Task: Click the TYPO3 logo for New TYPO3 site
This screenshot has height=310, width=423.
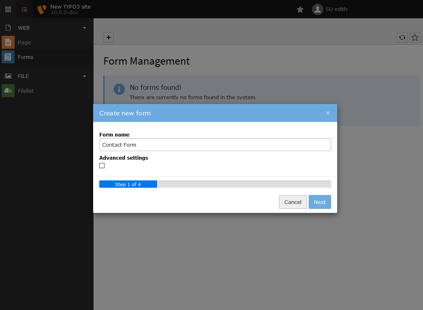Action: tap(41, 9)
